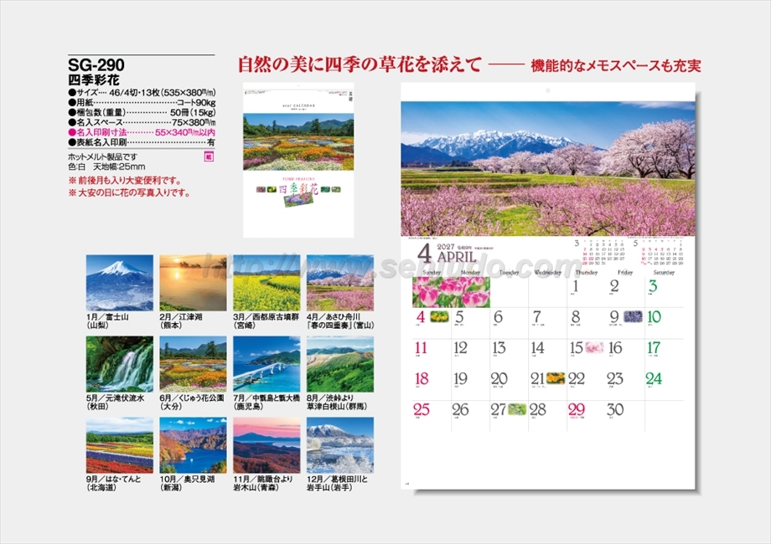Click the pink flower icon beside date 15
This screenshot has width=771, height=544.
[594, 347]
